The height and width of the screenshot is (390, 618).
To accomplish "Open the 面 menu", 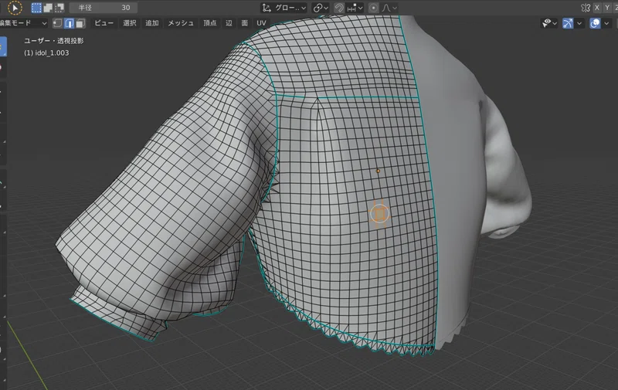I will pos(244,23).
